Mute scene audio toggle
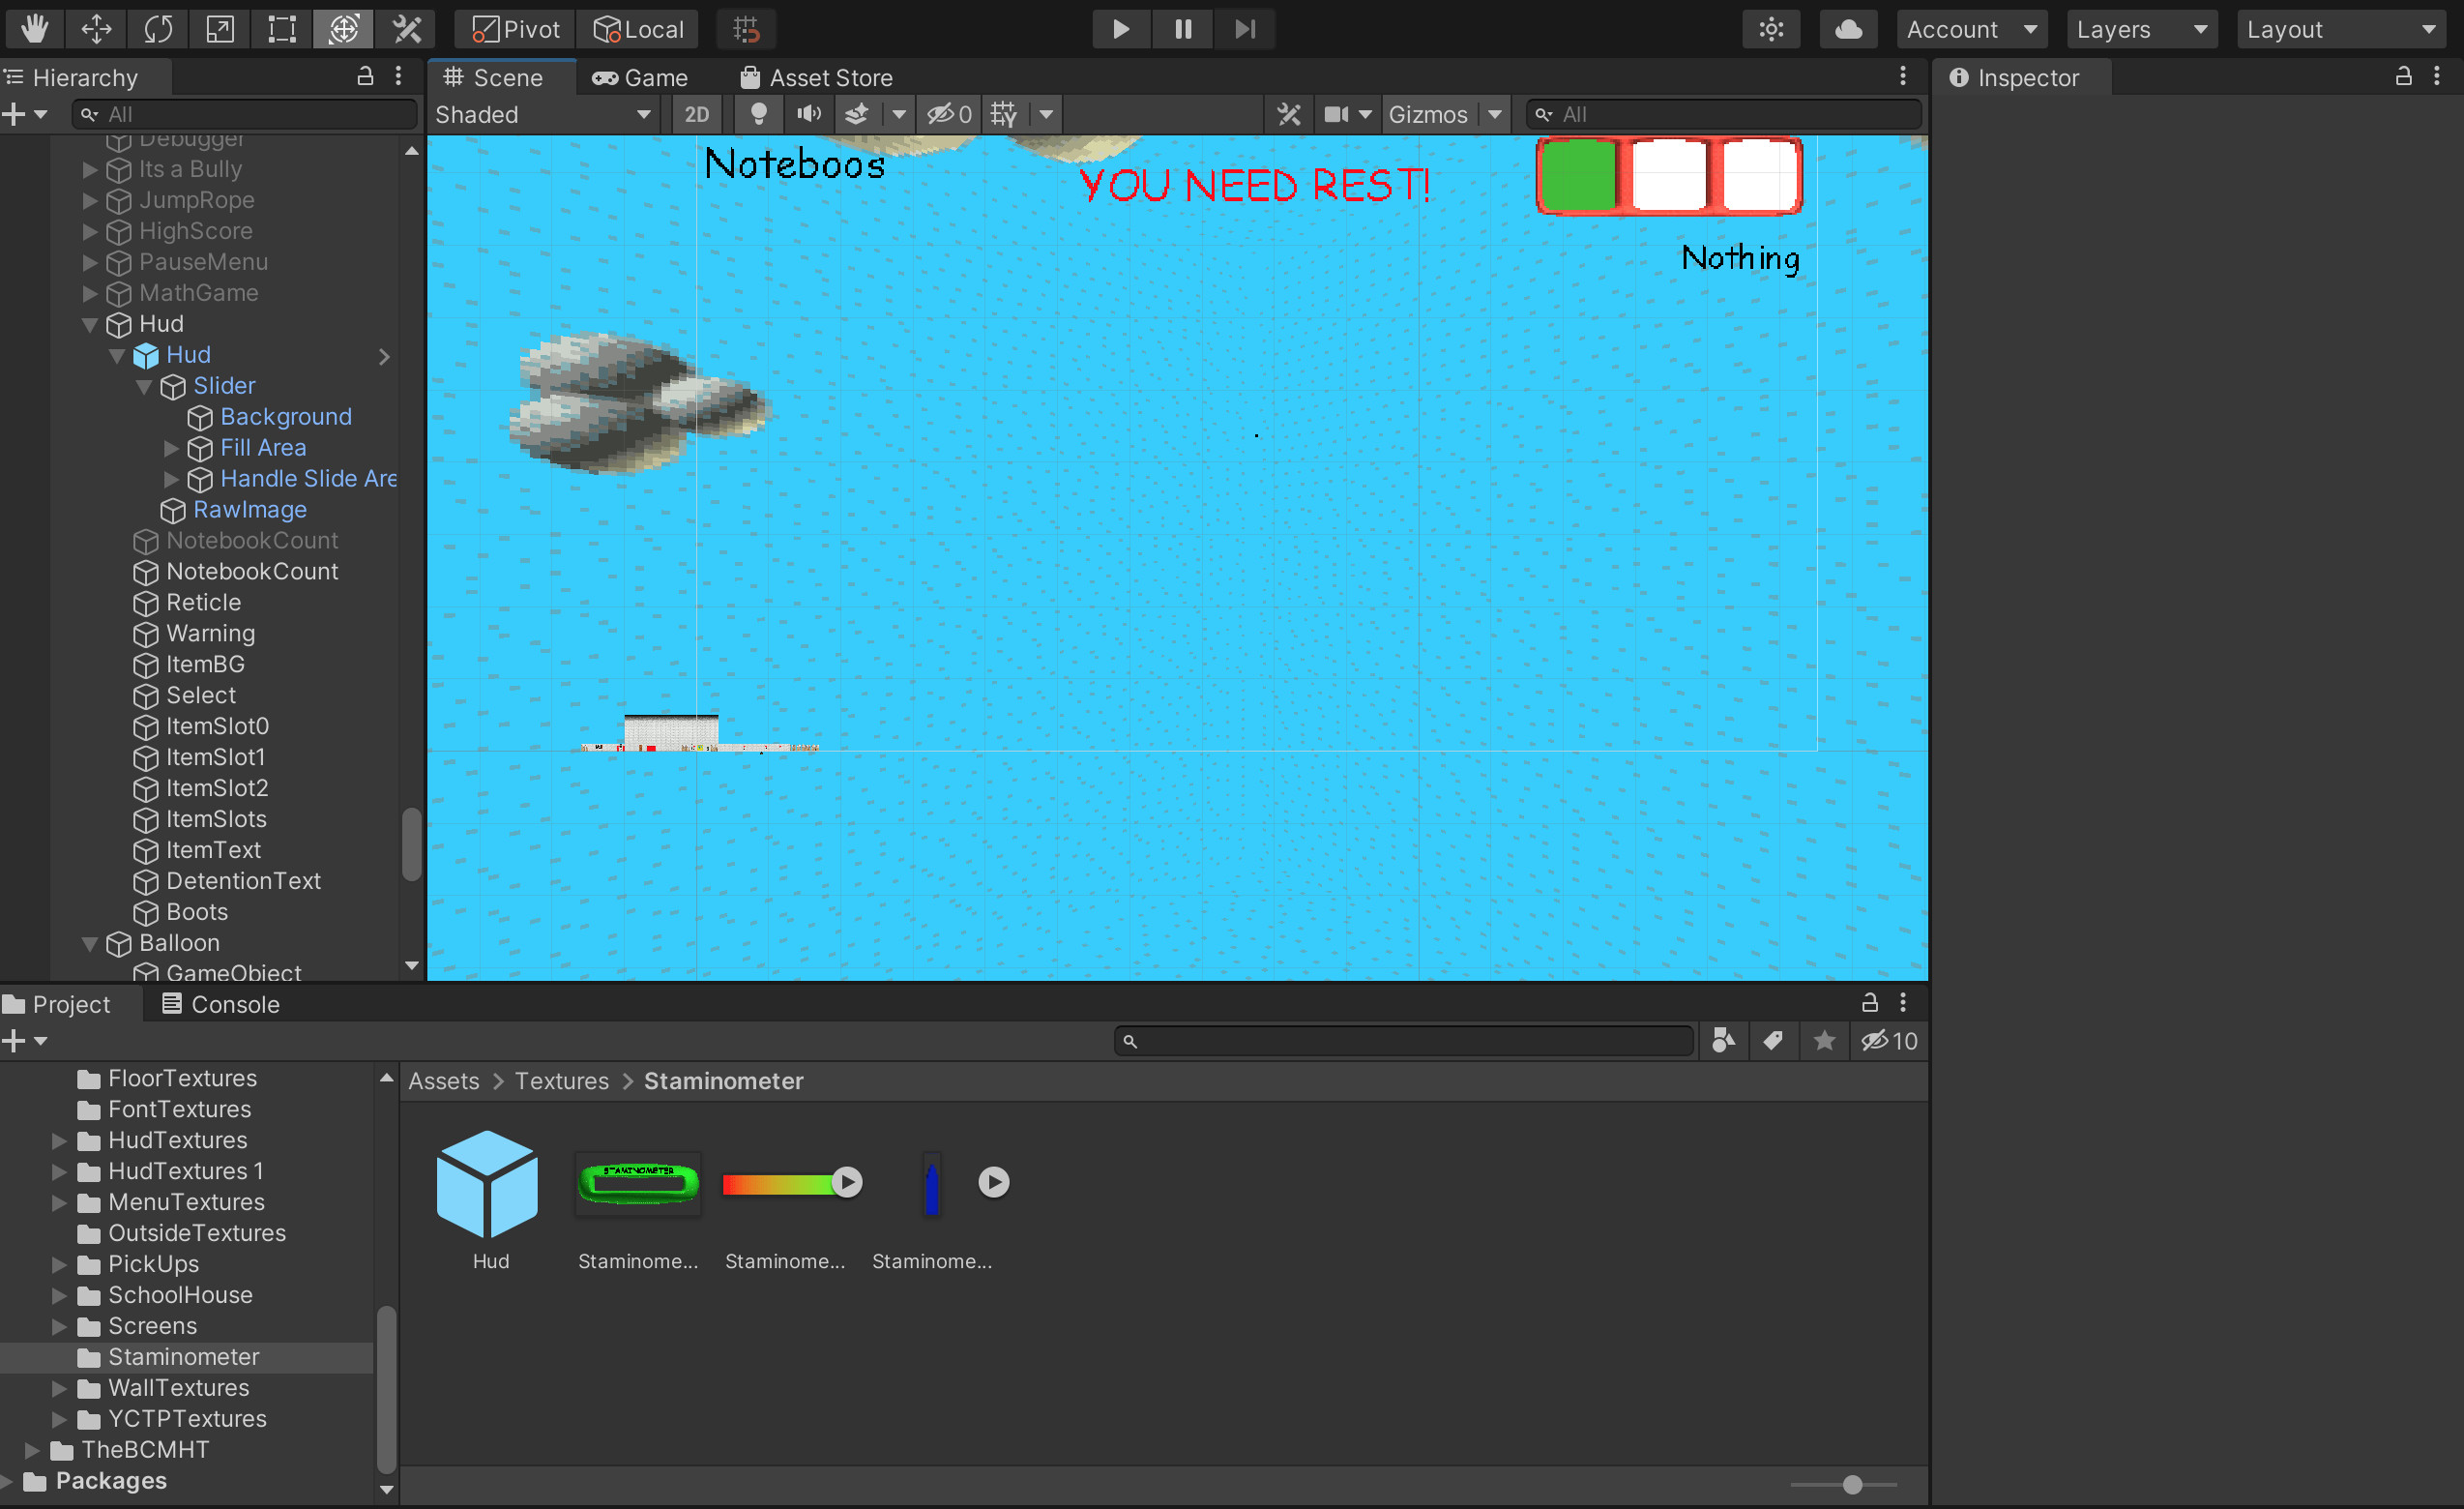 (x=808, y=114)
